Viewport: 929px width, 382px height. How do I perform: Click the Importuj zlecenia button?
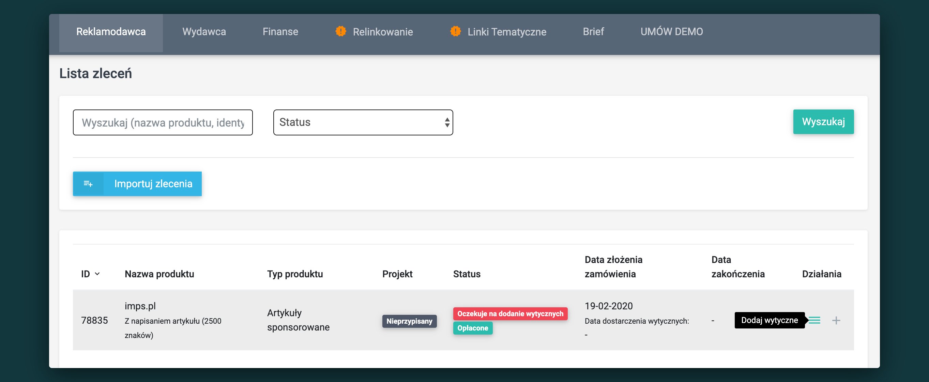tap(137, 184)
